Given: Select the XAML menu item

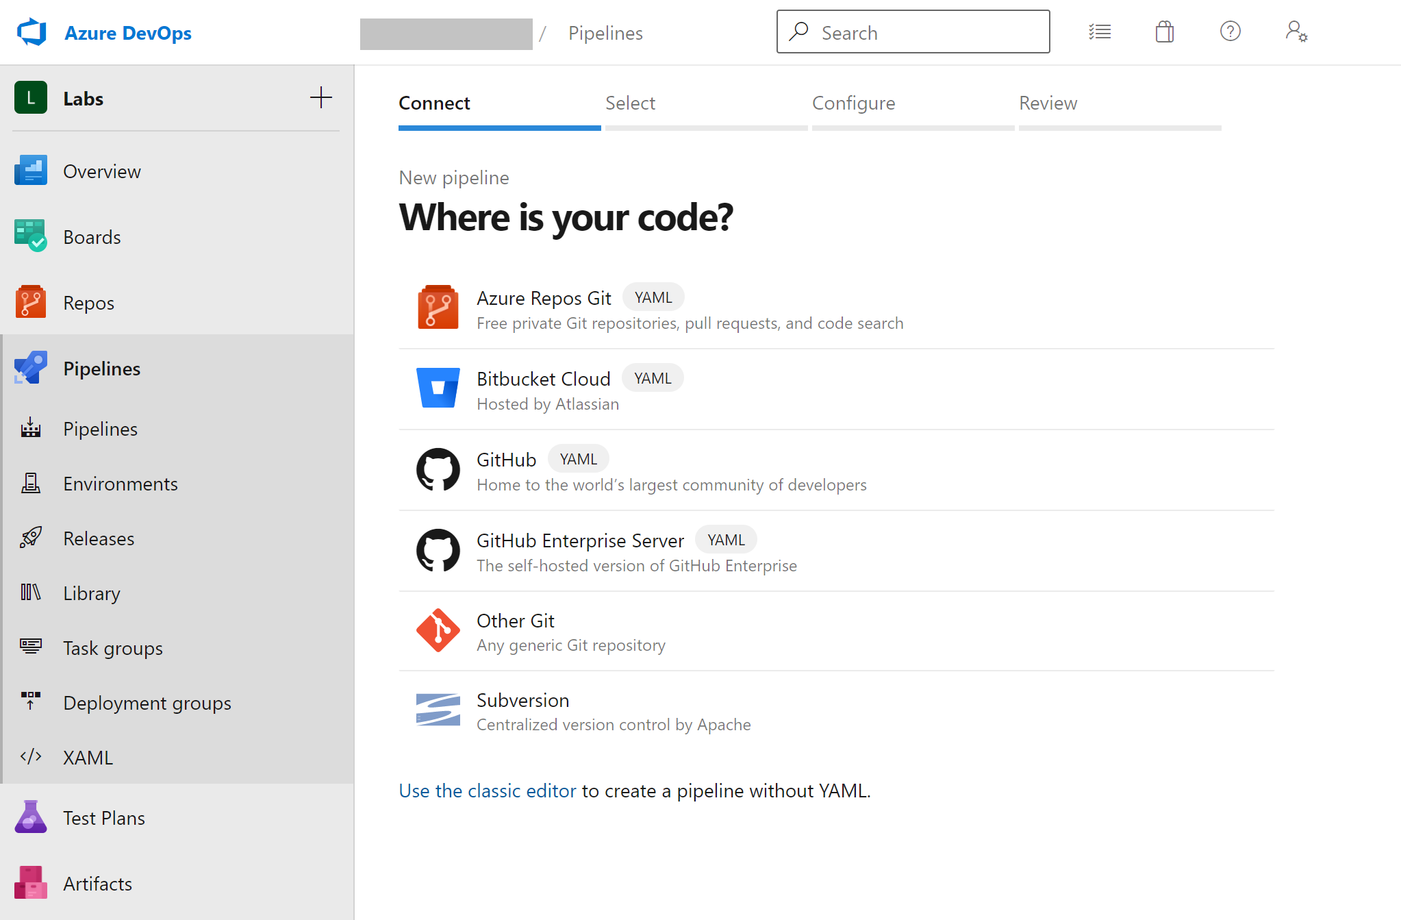Looking at the screenshot, I should click(x=86, y=758).
